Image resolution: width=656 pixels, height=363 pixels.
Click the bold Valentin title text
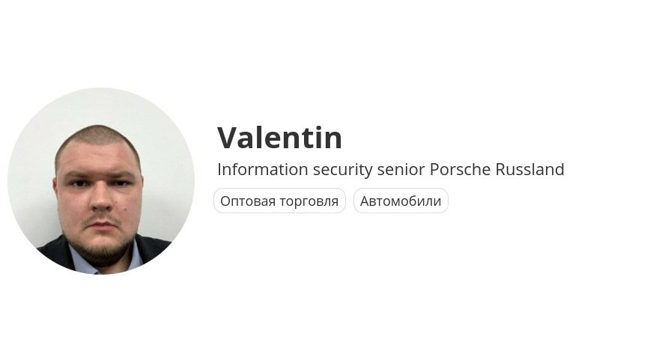coord(279,137)
